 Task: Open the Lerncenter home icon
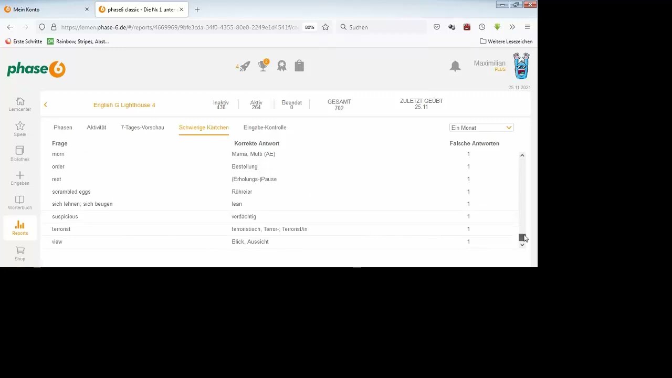(x=20, y=101)
